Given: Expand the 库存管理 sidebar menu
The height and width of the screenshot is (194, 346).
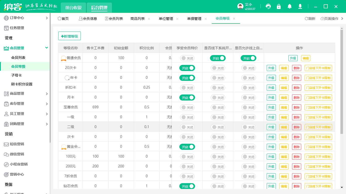Looking at the screenshot, I should pos(47,104).
